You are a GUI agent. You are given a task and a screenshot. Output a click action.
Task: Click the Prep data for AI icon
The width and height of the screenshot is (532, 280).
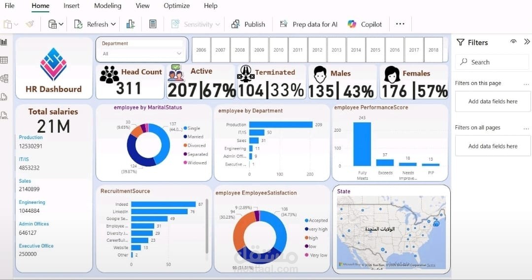pos(284,24)
